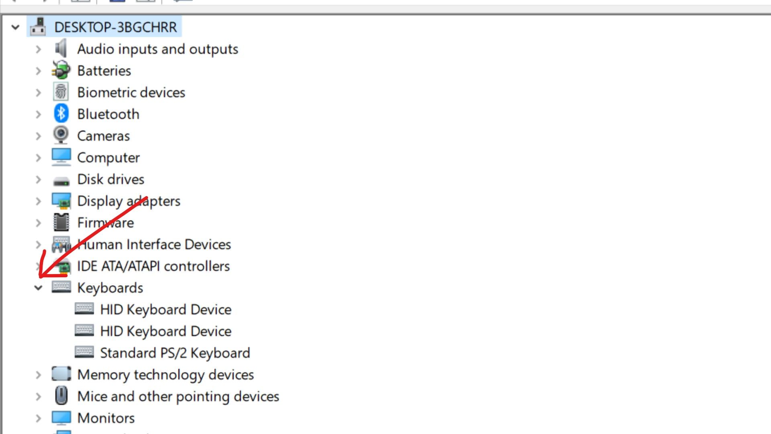Select the Biometric devices icon
This screenshot has height=434, width=771.
(x=60, y=92)
